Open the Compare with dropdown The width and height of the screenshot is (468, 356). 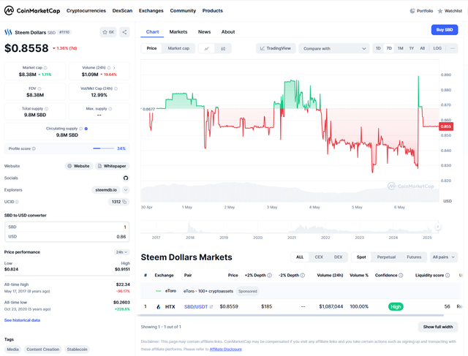point(334,49)
